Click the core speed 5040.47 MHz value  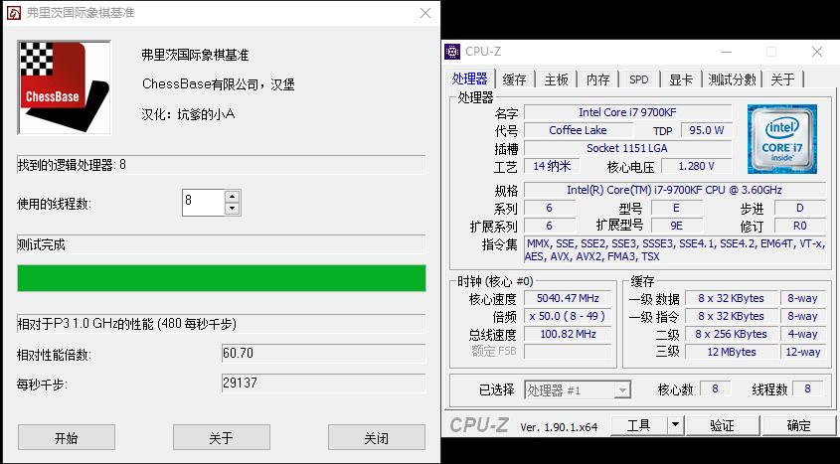[x=568, y=298]
